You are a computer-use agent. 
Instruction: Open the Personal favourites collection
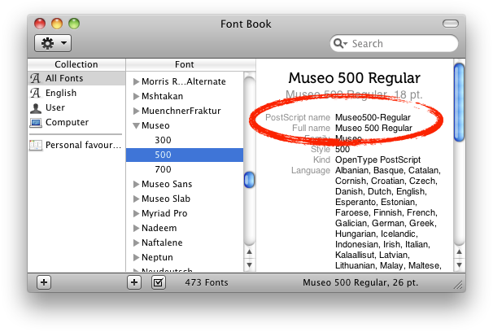(x=76, y=145)
